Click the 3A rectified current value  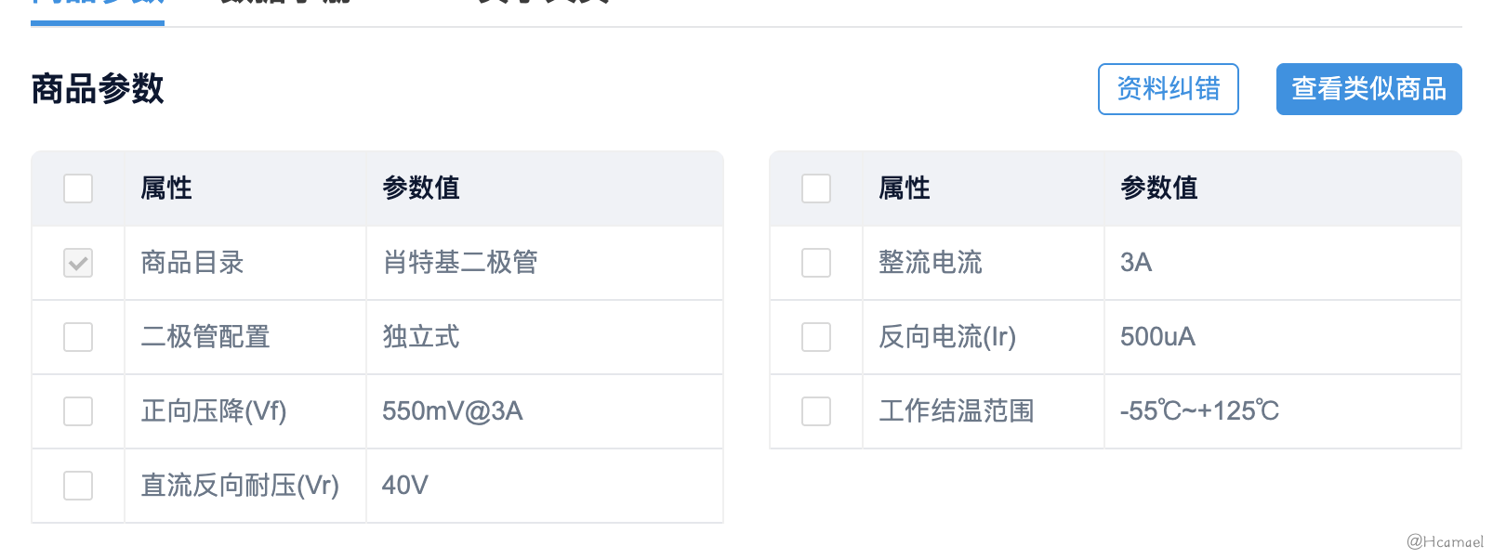(1136, 263)
